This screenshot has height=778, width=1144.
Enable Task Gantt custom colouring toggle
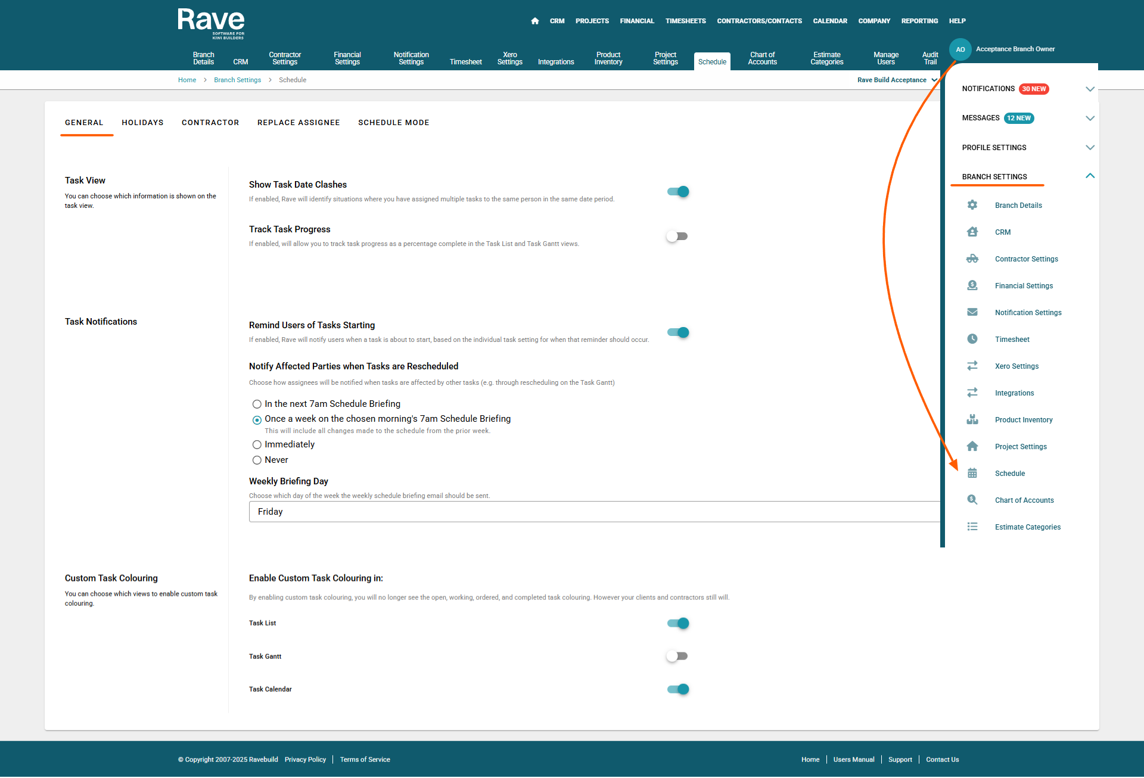click(677, 656)
